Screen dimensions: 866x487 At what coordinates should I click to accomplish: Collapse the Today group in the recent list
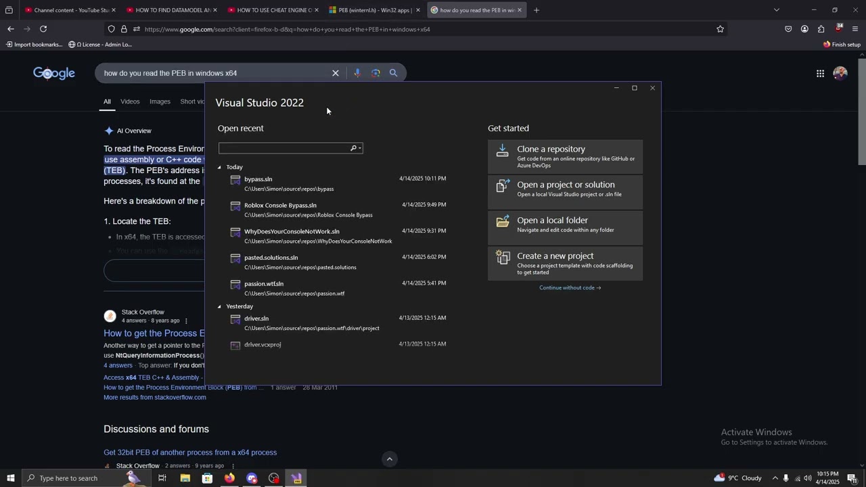(x=219, y=167)
